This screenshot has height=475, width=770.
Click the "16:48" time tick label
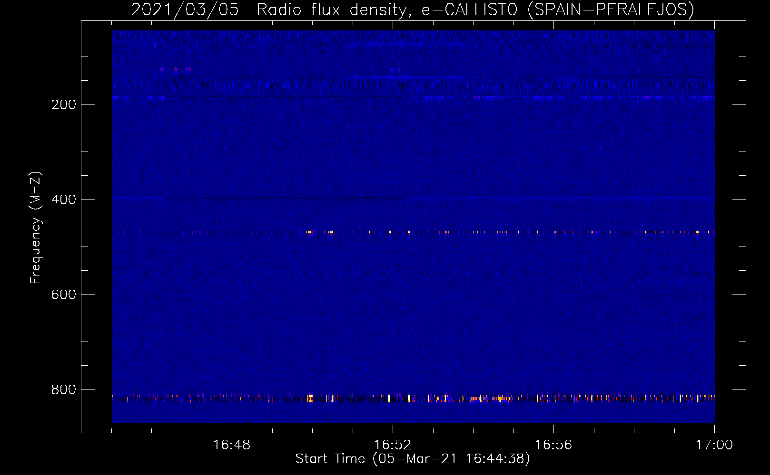point(232,445)
